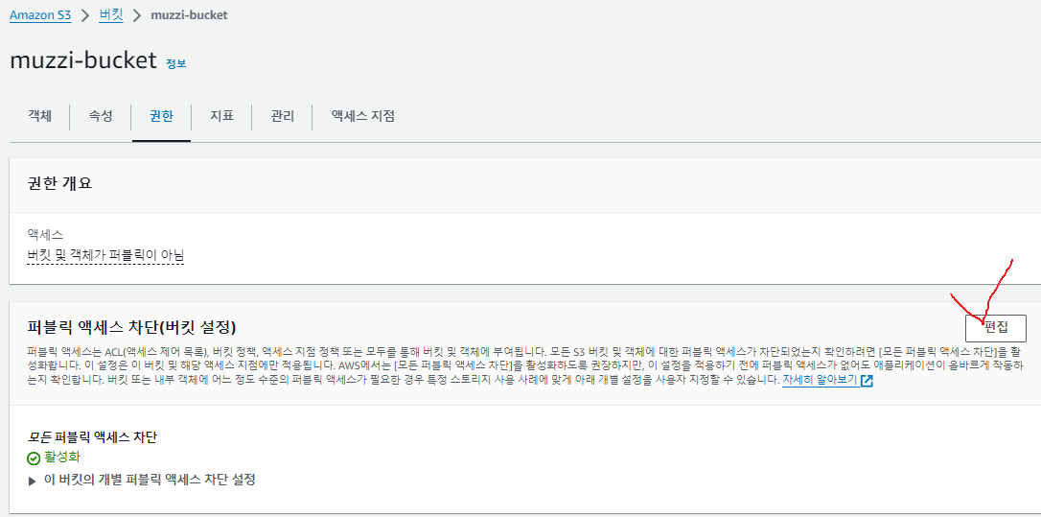Click the 활성화 status text

(x=62, y=458)
